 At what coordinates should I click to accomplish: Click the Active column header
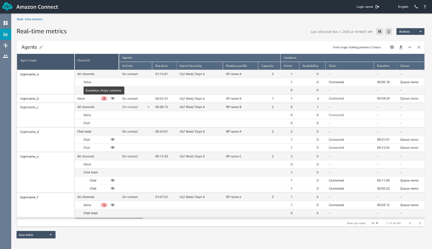point(290,66)
